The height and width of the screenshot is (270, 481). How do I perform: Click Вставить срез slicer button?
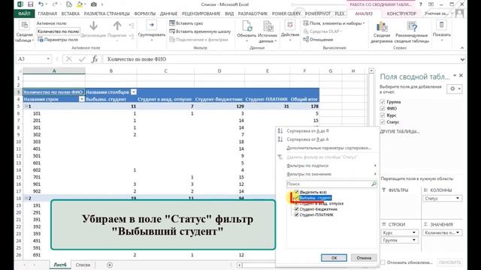coord(186,23)
